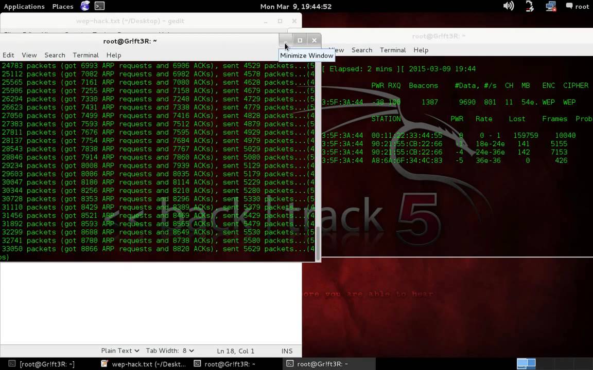Open Terminal menu in background terminal
593x370 pixels.
393,50
